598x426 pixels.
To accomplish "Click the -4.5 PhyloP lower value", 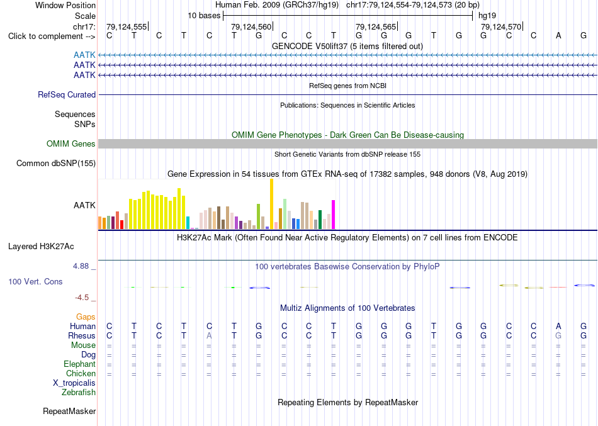I will click(82, 298).
